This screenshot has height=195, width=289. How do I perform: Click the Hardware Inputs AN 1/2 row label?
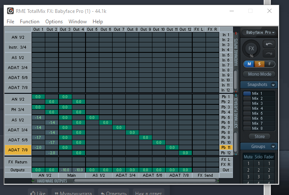tap(18, 37)
